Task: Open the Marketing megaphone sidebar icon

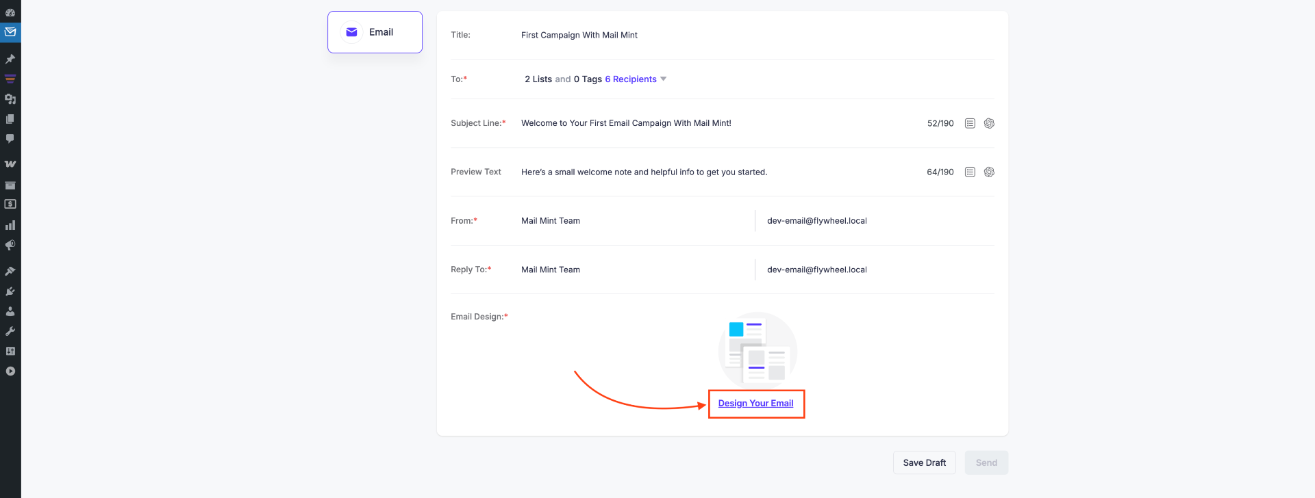Action: (10, 245)
